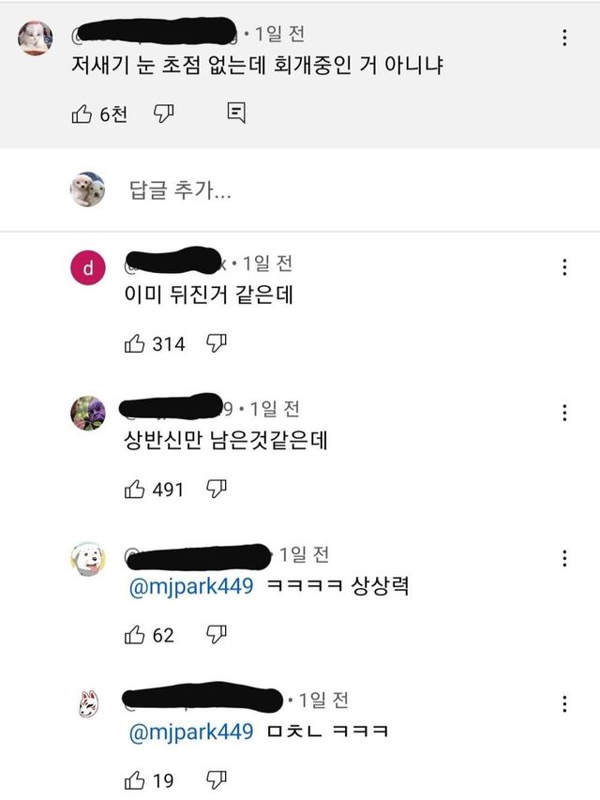The image size is (600, 800).
Task: Open replies icon on the top comment
Action: pyautogui.click(x=236, y=113)
